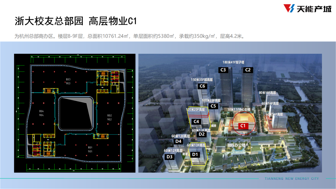
Task: Click the C5 building label
Action: 213,106
